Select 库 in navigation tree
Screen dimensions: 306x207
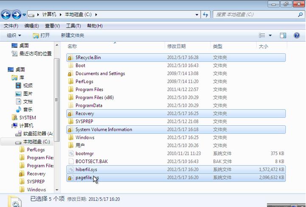[x=18, y=78]
